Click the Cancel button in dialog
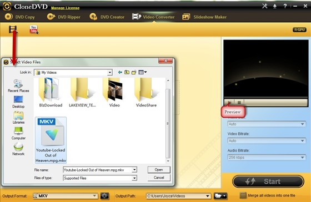Image resolution: width=311 pixels, height=202 pixels. pos(159,178)
